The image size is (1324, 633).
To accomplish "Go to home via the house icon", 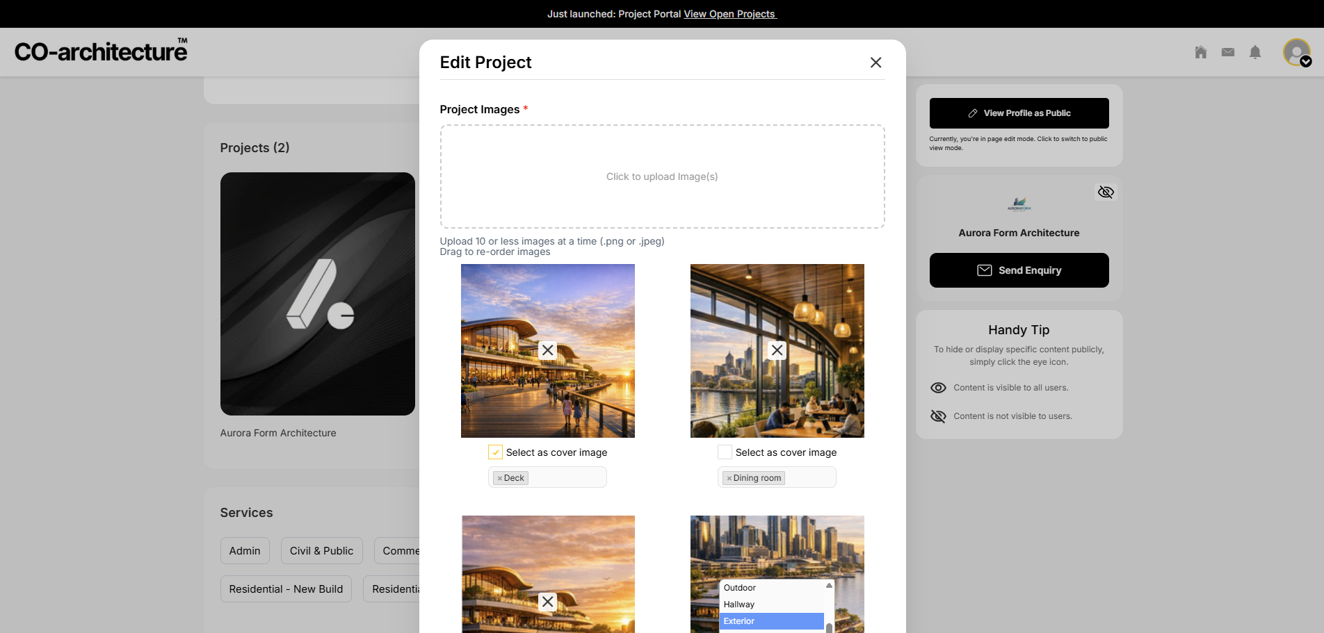I will 1200,52.
